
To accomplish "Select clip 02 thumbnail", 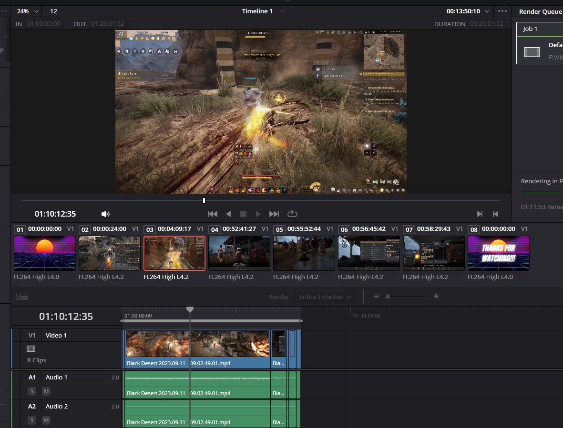I will (x=110, y=253).
